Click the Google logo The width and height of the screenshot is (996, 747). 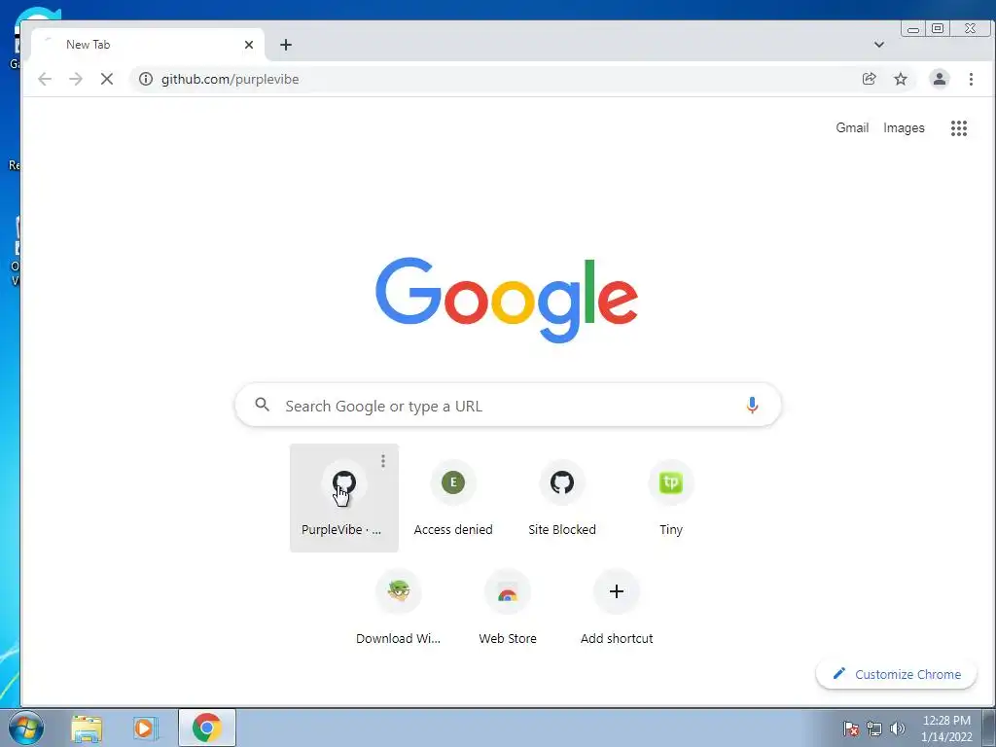tap(506, 300)
